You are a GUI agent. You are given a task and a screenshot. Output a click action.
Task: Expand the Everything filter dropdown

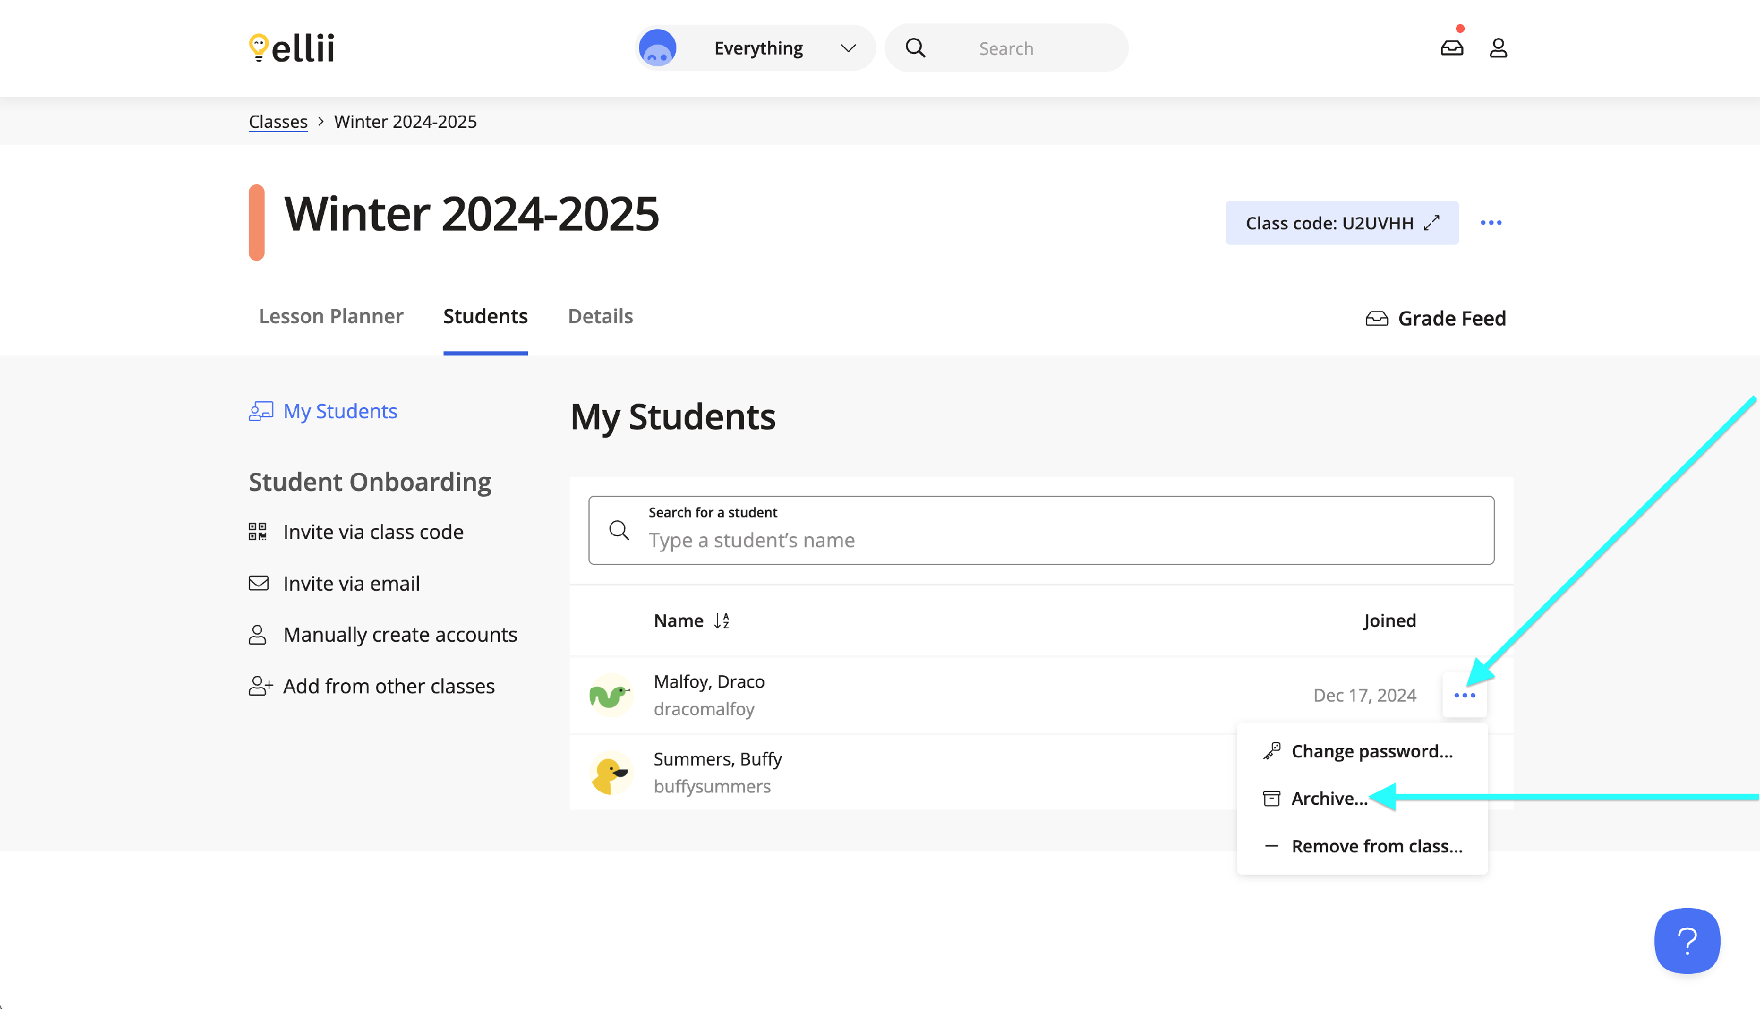click(847, 48)
